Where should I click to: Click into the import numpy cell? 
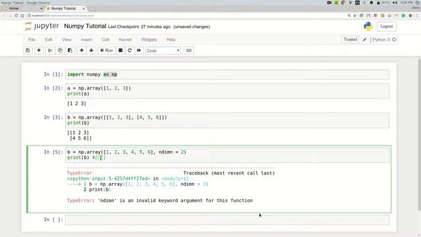[227, 74]
